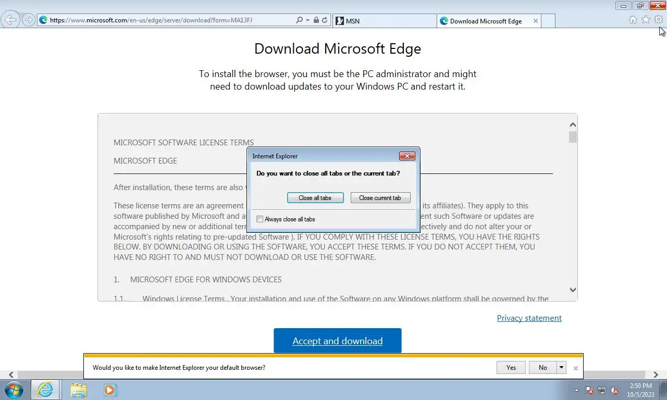Open network icon in system tray
Screen dimensions: 667x400
click(x=602, y=390)
